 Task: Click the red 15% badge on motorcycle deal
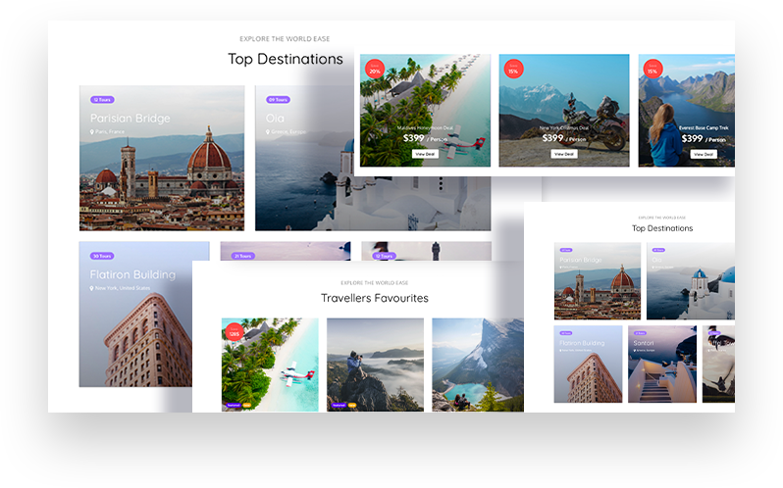point(513,70)
